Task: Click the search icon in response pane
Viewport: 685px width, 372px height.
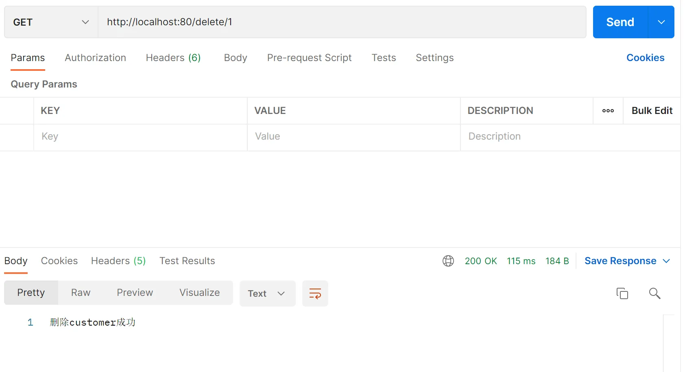Action: (x=654, y=293)
